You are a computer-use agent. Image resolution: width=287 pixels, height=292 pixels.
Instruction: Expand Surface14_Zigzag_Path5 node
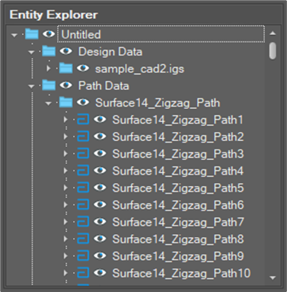[65, 188]
